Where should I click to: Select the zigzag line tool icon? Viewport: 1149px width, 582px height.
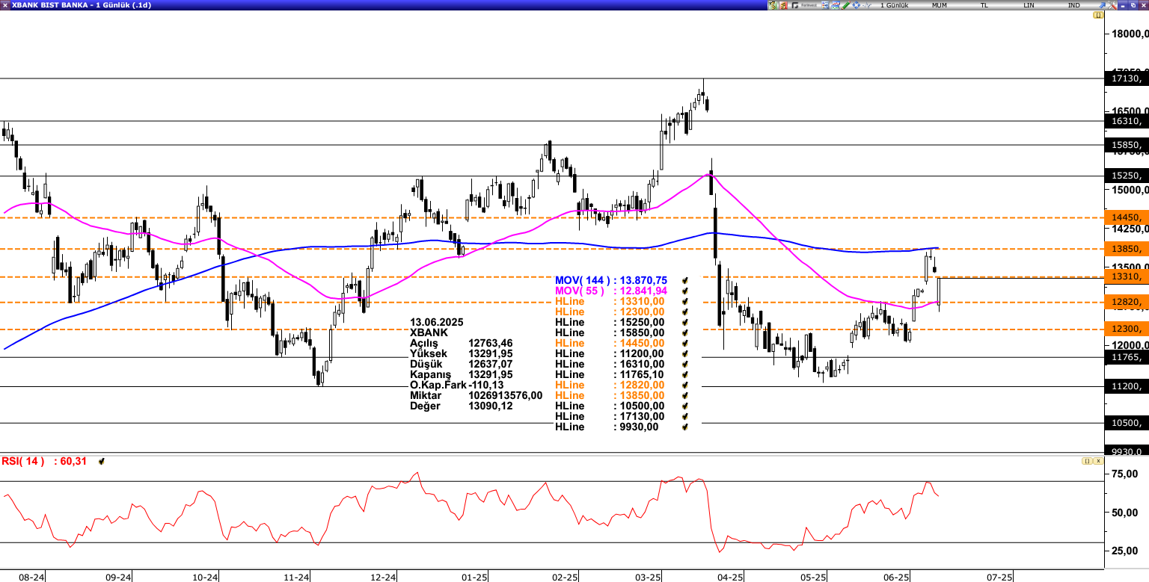click(868, 5)
